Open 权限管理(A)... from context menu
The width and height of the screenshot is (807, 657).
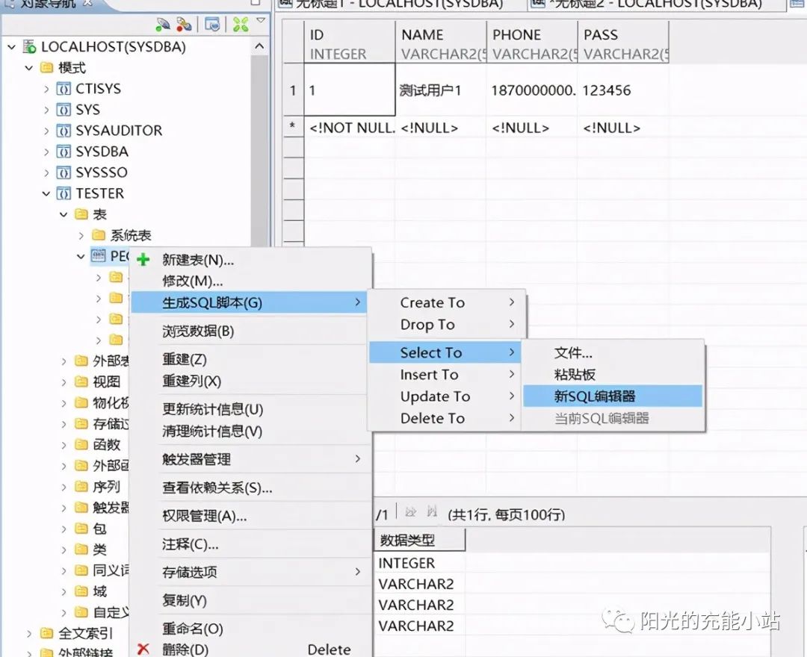coord(251,516)
